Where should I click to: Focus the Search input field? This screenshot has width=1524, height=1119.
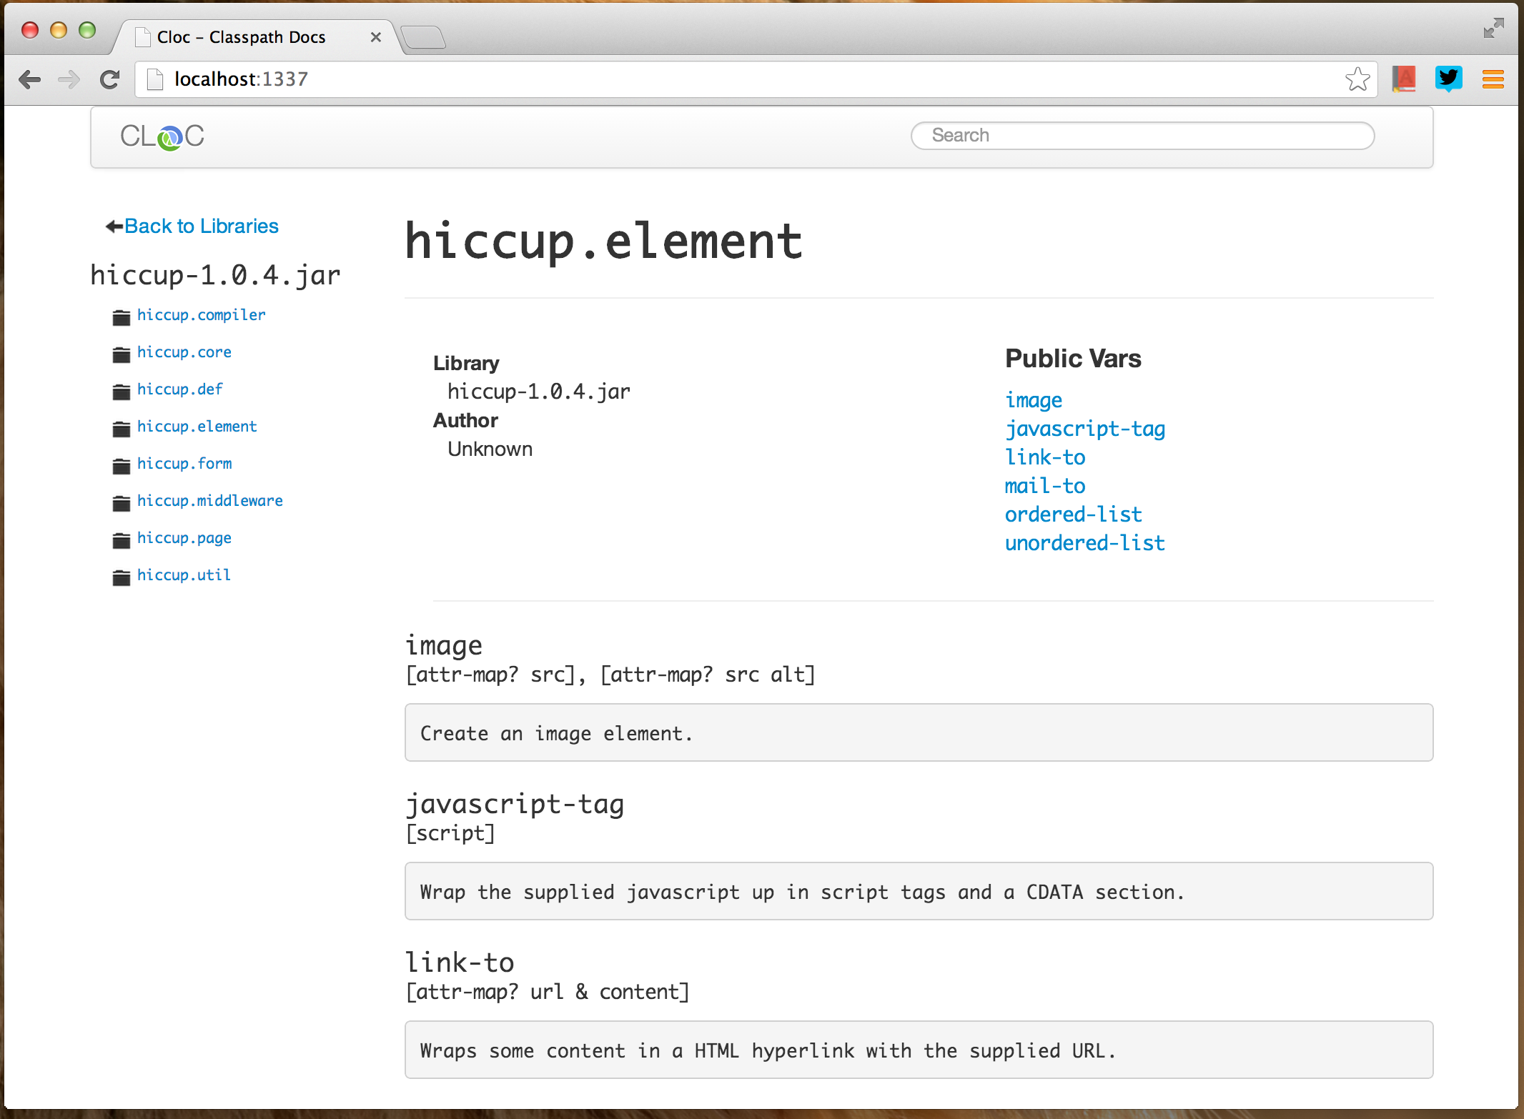1142,136
